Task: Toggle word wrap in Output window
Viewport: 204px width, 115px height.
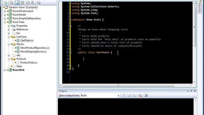Action: coord(146,96)
